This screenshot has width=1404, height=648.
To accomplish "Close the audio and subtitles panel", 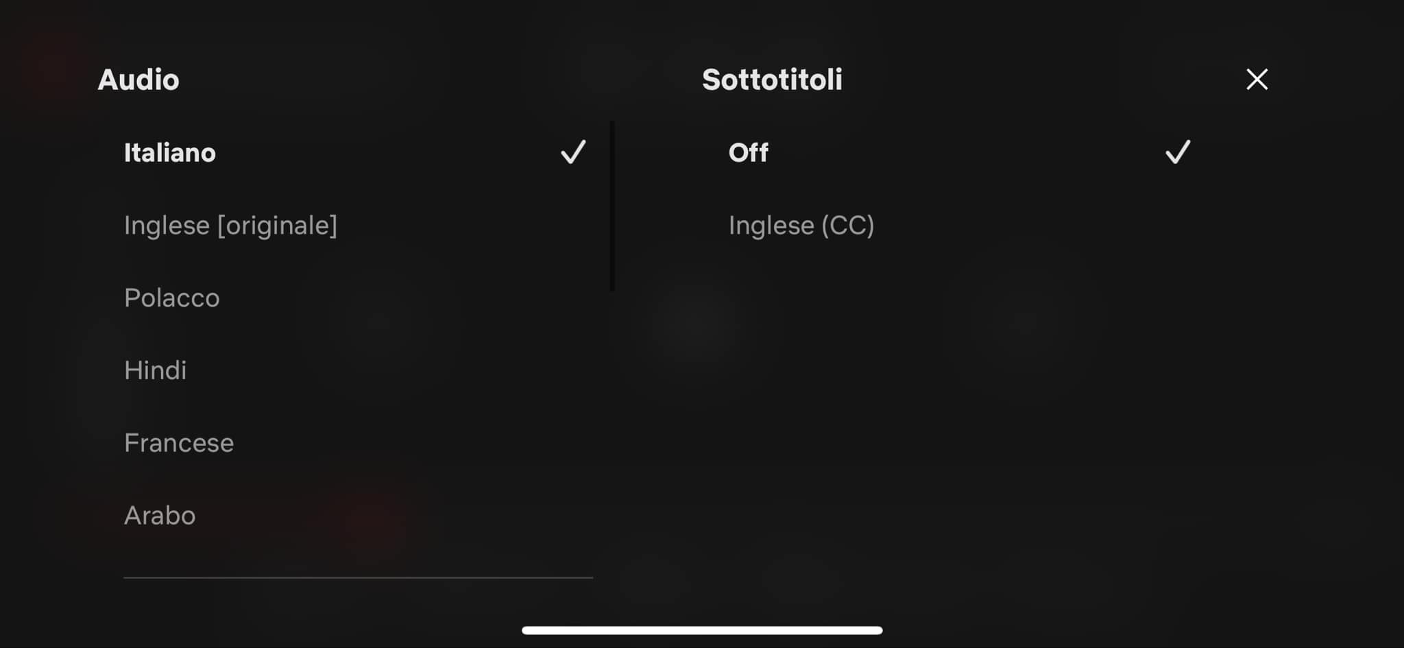I will click(x=1257, y=80).
